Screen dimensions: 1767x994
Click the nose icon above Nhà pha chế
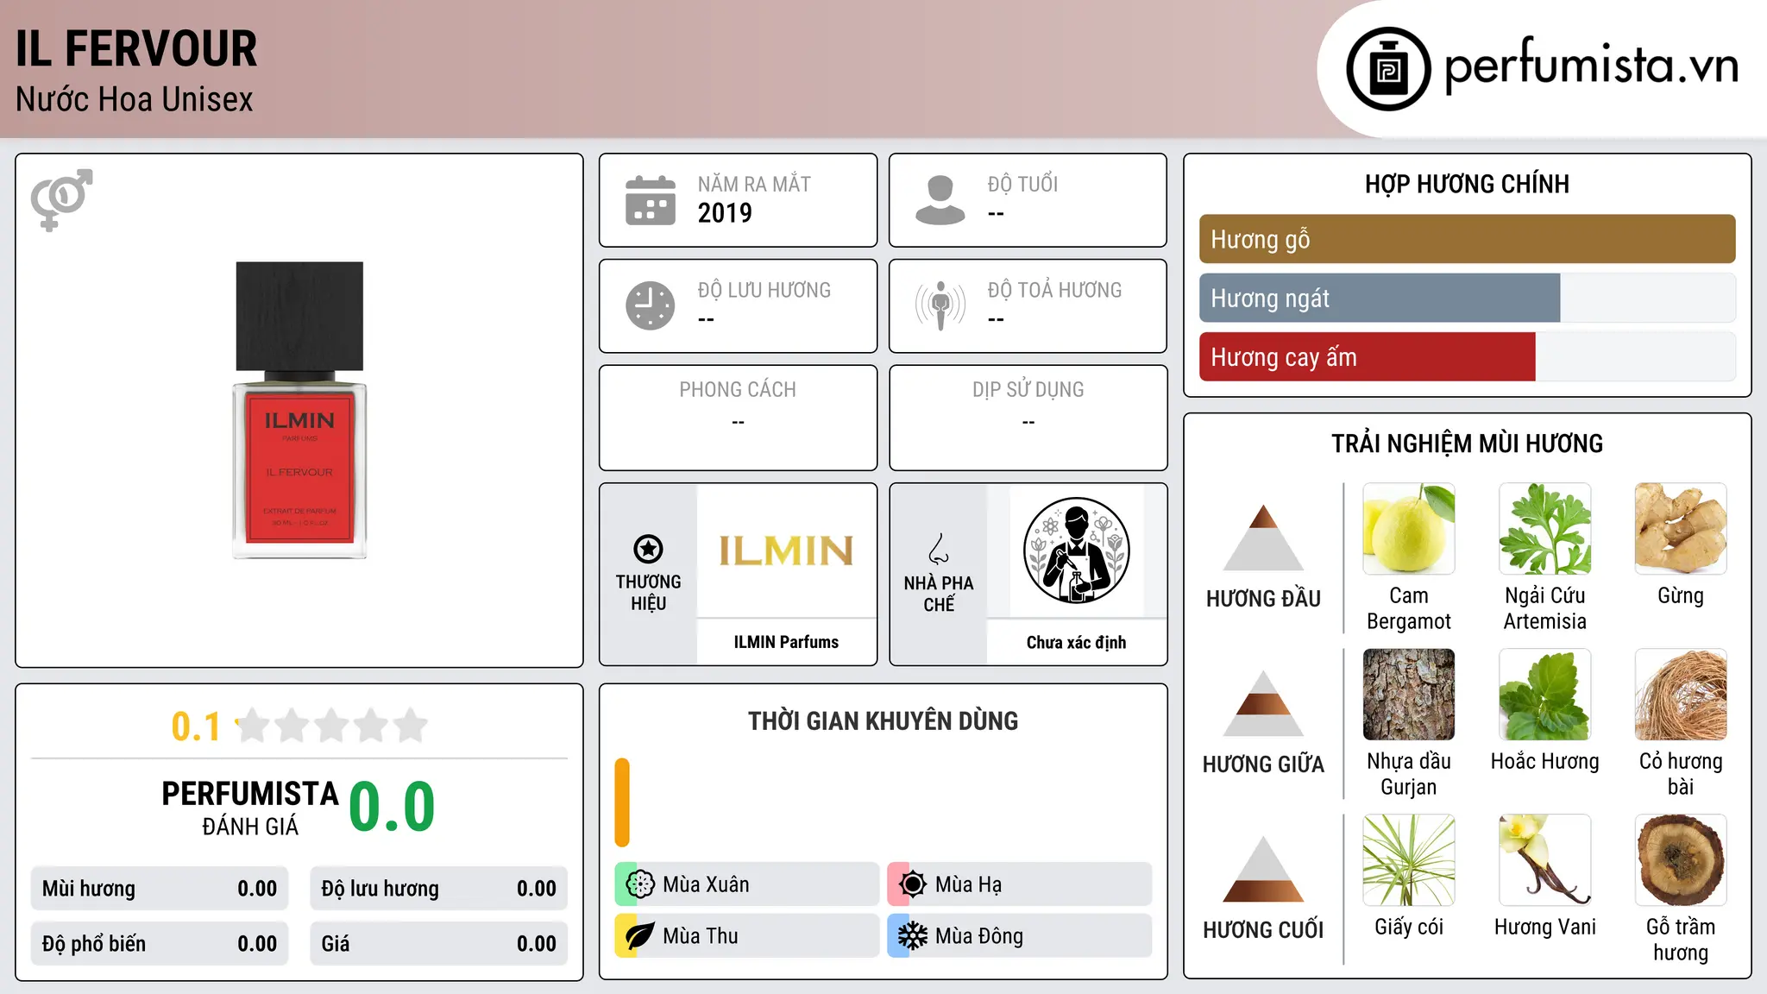[939, 549]
